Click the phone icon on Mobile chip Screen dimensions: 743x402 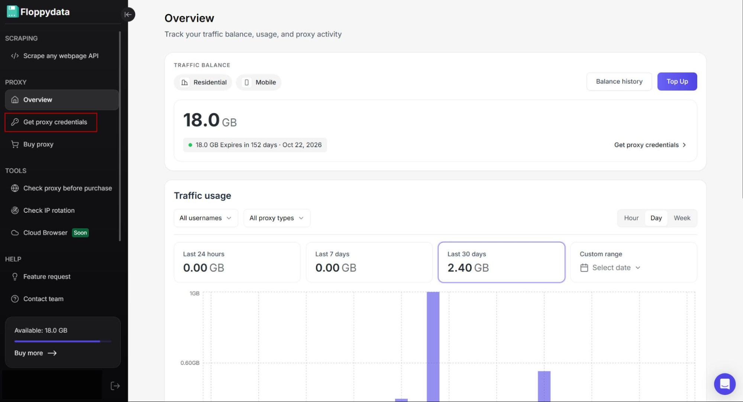pos(246,82)
